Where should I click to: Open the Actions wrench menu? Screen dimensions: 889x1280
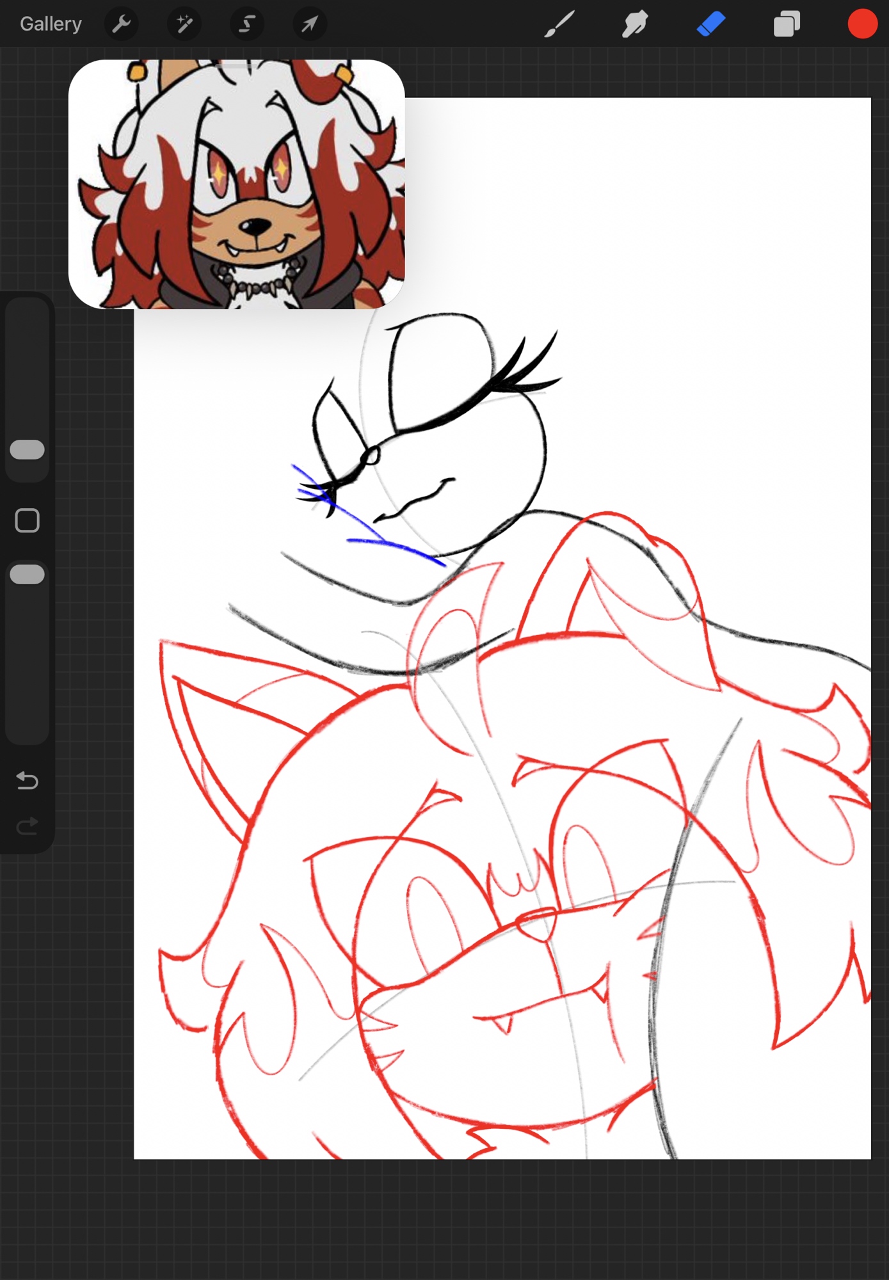click(x=121, y=24)
